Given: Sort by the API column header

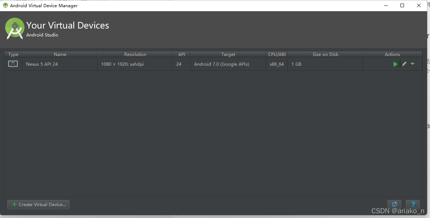Looking at the screenshot, I should tap(182, 54).
